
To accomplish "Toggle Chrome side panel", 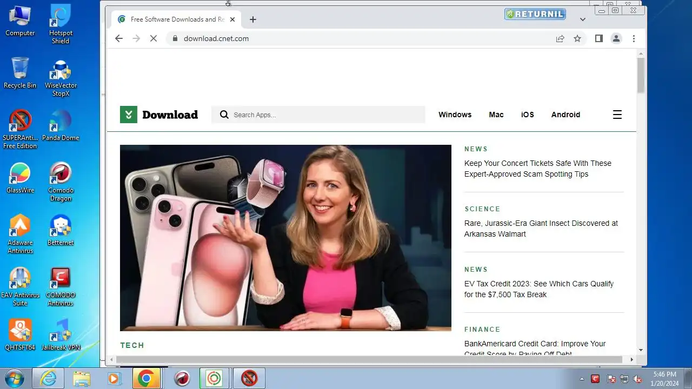I will point(598,38).
